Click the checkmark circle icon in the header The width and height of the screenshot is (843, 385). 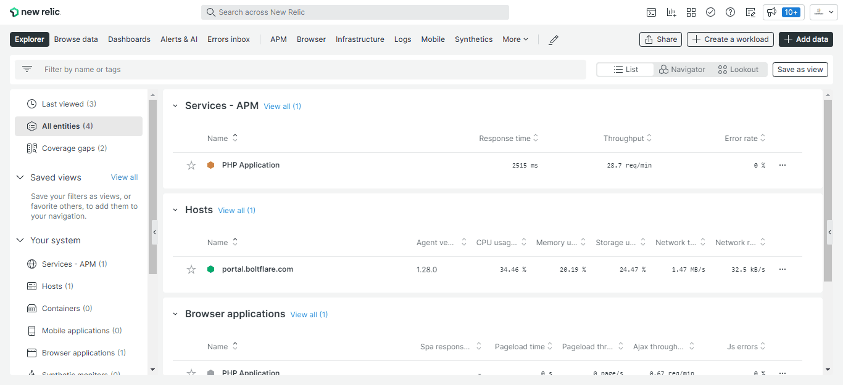coord(711,12)
